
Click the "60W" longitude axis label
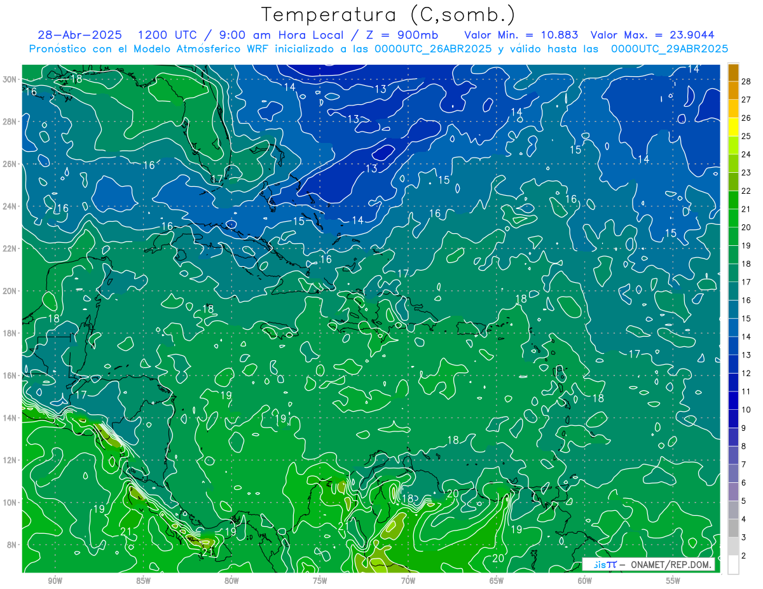(585, 581)
